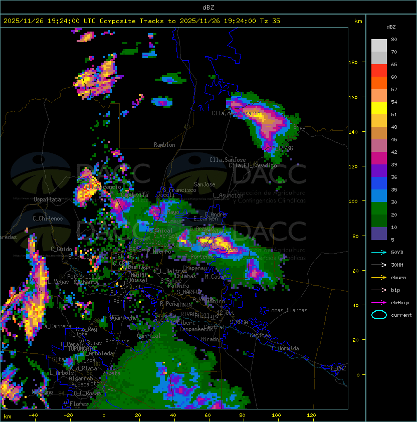Click the yellow eburn arrow in legend

coord(379,278)
